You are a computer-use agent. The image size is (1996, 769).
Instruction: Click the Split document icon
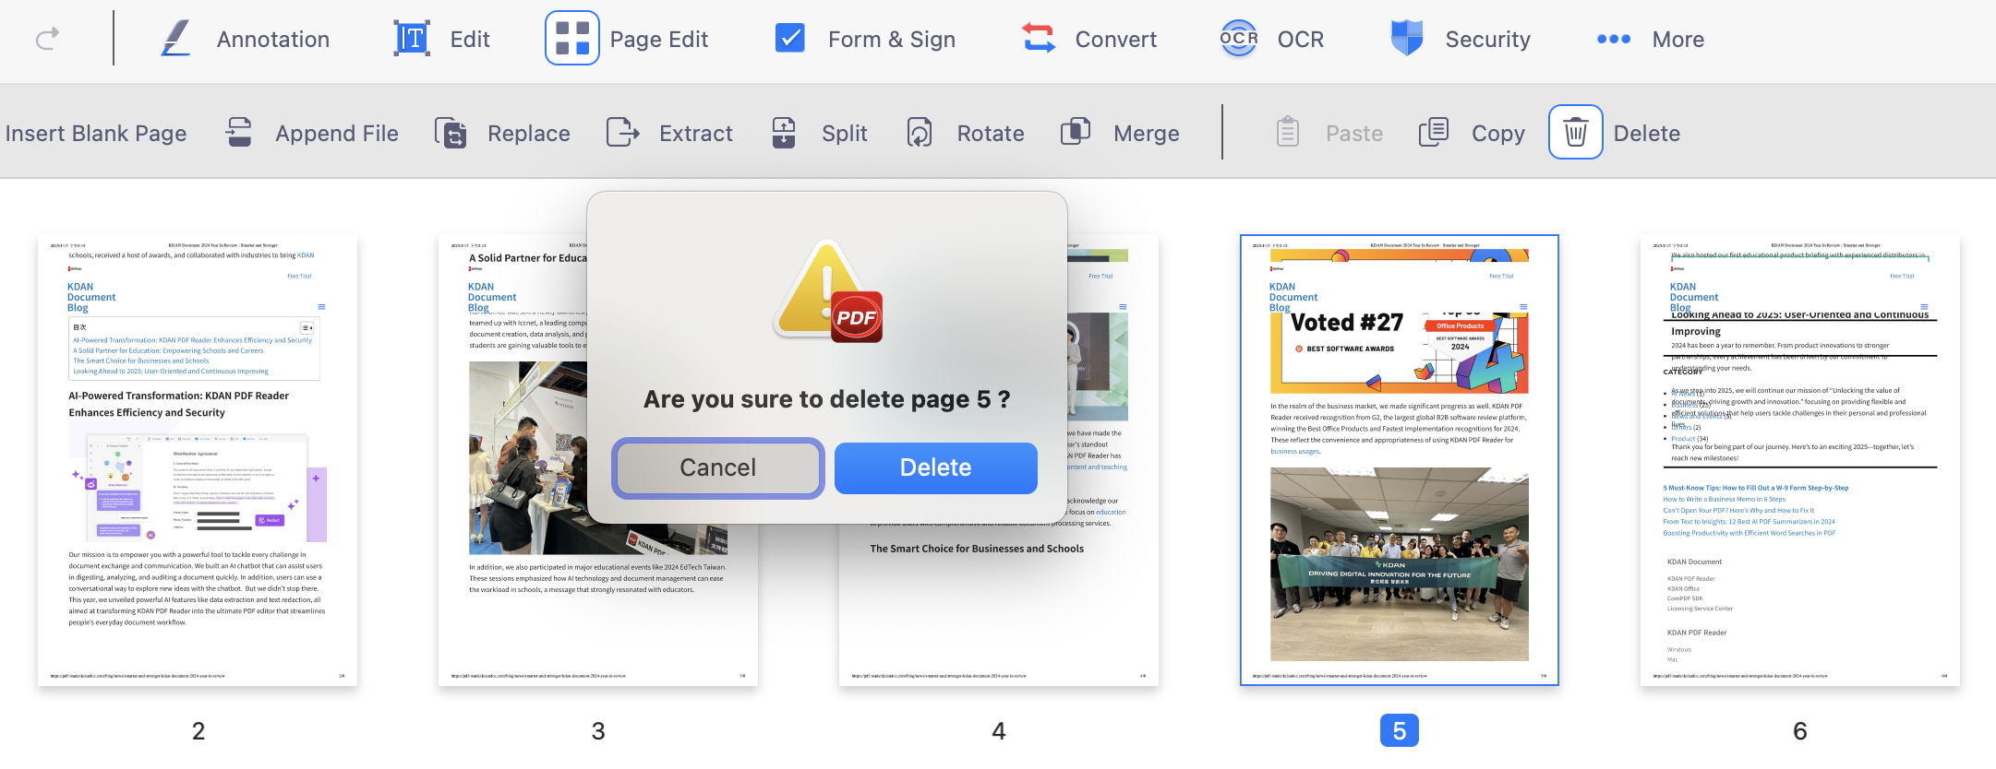click(784, 133)
